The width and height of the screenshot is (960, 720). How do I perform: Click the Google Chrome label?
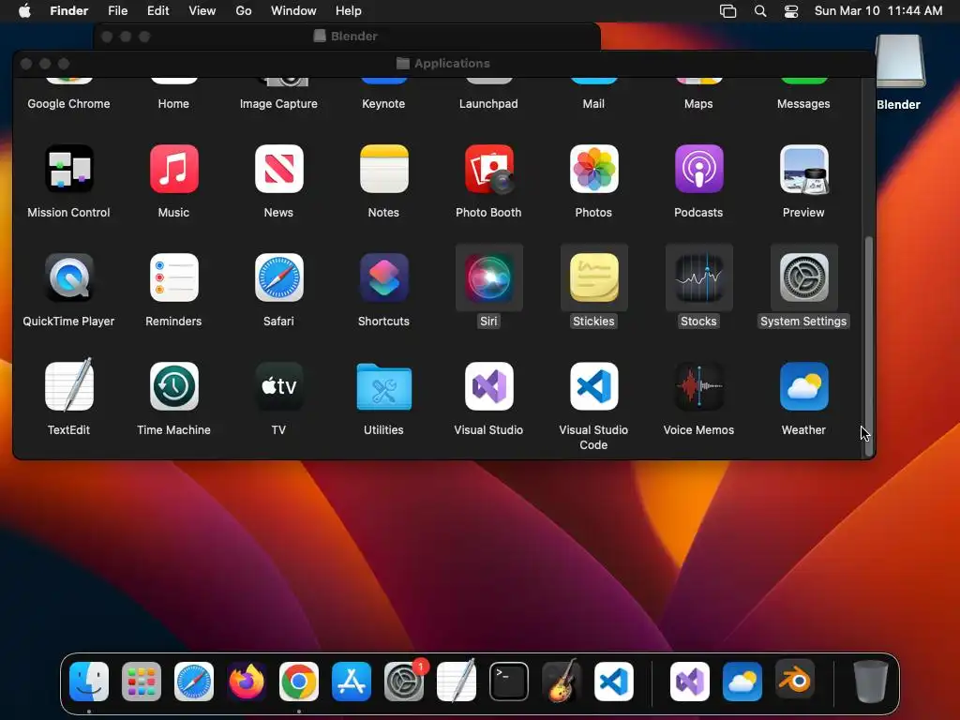pyautogui.click(x=68, y=103)
